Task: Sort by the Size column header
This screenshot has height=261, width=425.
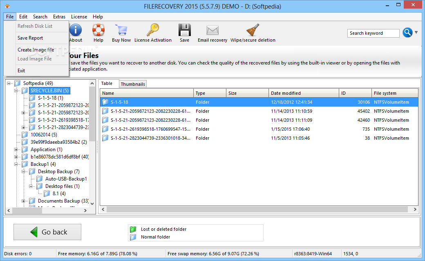Action: [x=248, y=93]
